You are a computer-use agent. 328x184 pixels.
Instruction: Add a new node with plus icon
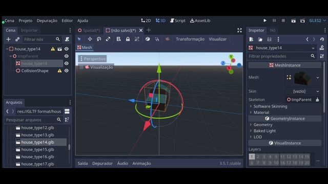8,39
